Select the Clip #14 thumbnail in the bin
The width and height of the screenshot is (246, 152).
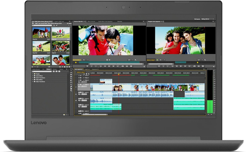[41, 33]
